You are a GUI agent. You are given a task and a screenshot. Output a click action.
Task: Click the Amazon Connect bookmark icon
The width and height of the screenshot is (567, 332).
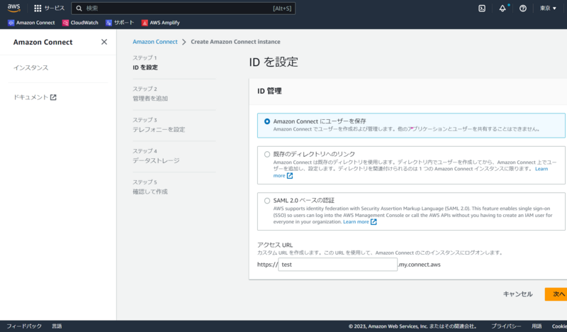[x=11, y=23]
